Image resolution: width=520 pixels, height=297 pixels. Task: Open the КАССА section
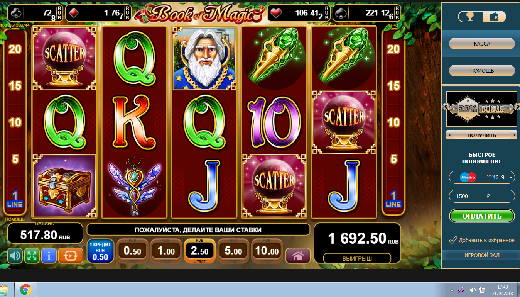482,44
